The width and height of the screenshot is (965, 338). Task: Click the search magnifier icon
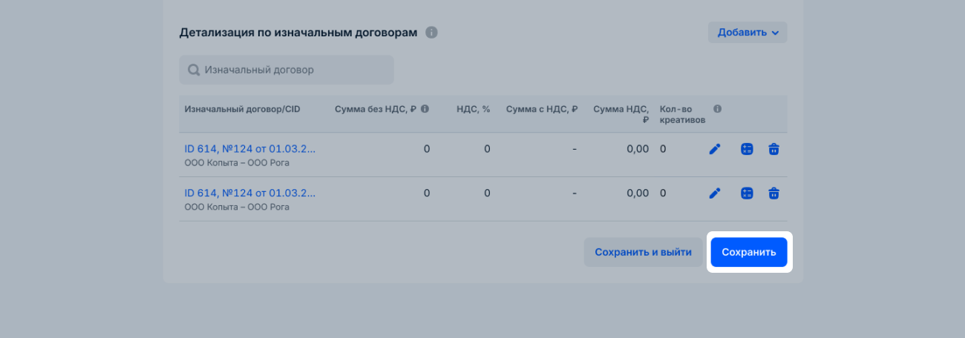click(194, 70)
